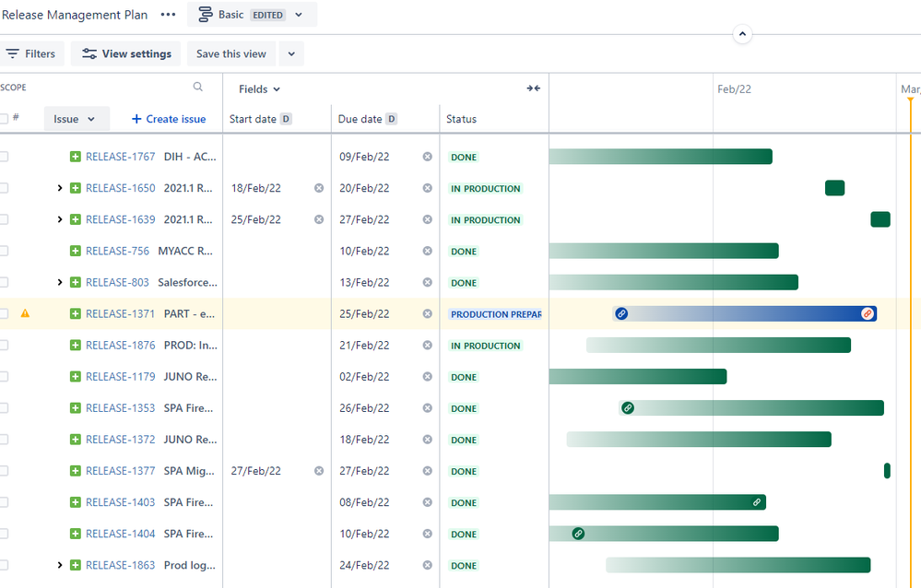This screenshot has width=921, height=588.
Task: Open the Basic view selector
Action: coord(251,15)
